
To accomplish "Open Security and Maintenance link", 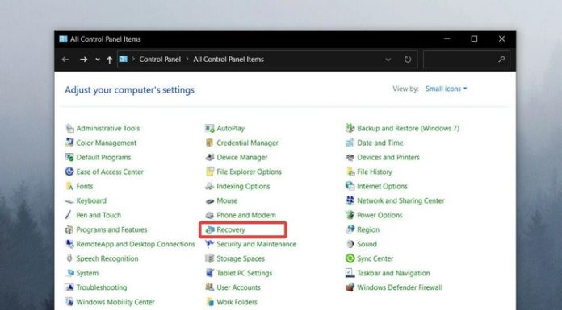I will click(256, 244).
